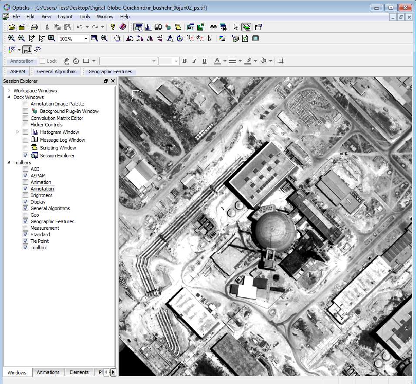Click the Italic formatting button
This screenshot has height=384, width=416.
point(194,61)
